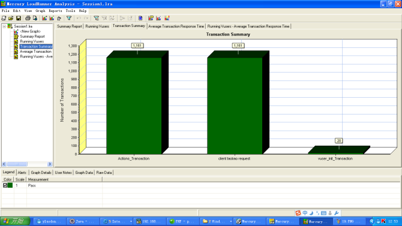This screenshot has width=402, height=226.
Task: Switch to the User Notes tab
Action: [x=64, y=173]
